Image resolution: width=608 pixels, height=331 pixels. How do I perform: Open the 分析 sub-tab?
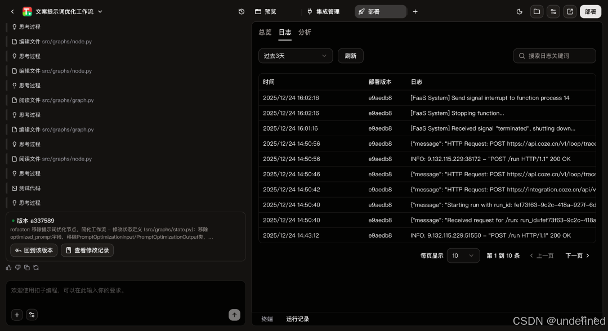305,32
